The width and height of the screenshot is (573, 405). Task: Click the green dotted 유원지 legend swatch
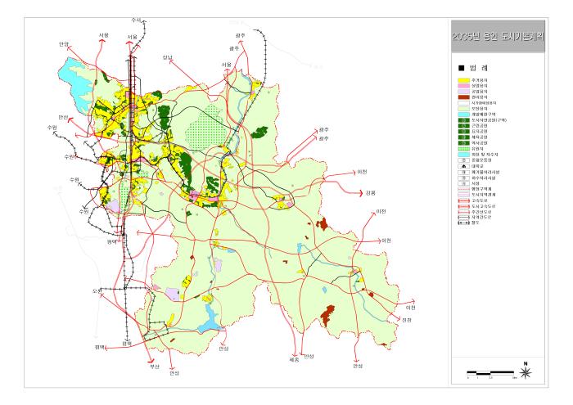click(x=463, y=148)
